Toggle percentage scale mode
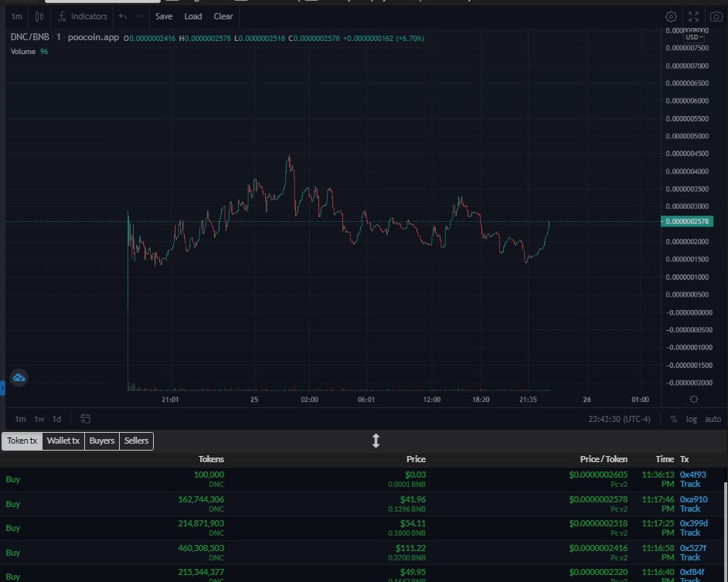 (674, 419)
